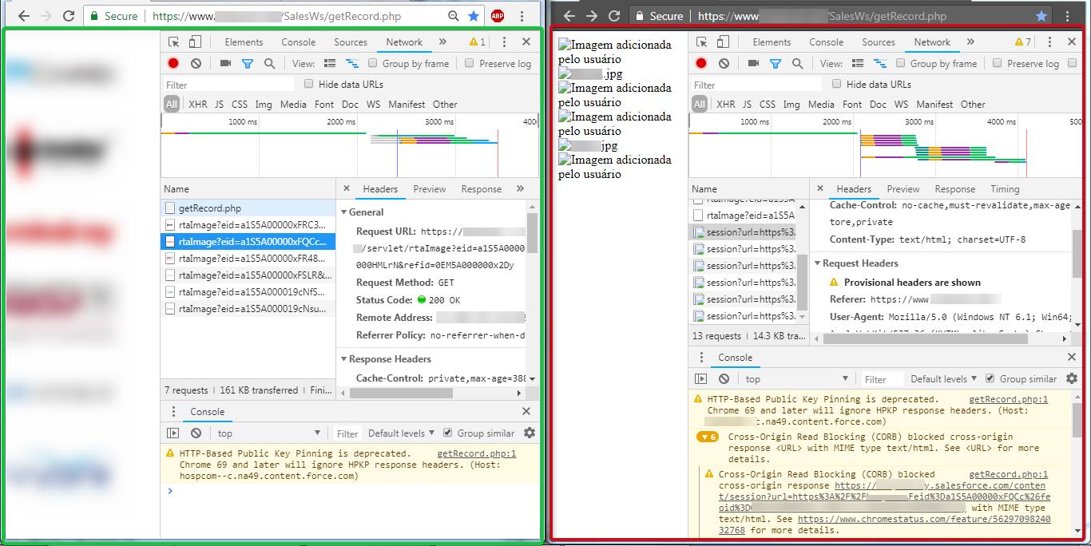Image resolution: width=1091 pixels, height=546 pixels.
Task: Click the search icon in right Network toolbar
Action: [x=797, y=63]
